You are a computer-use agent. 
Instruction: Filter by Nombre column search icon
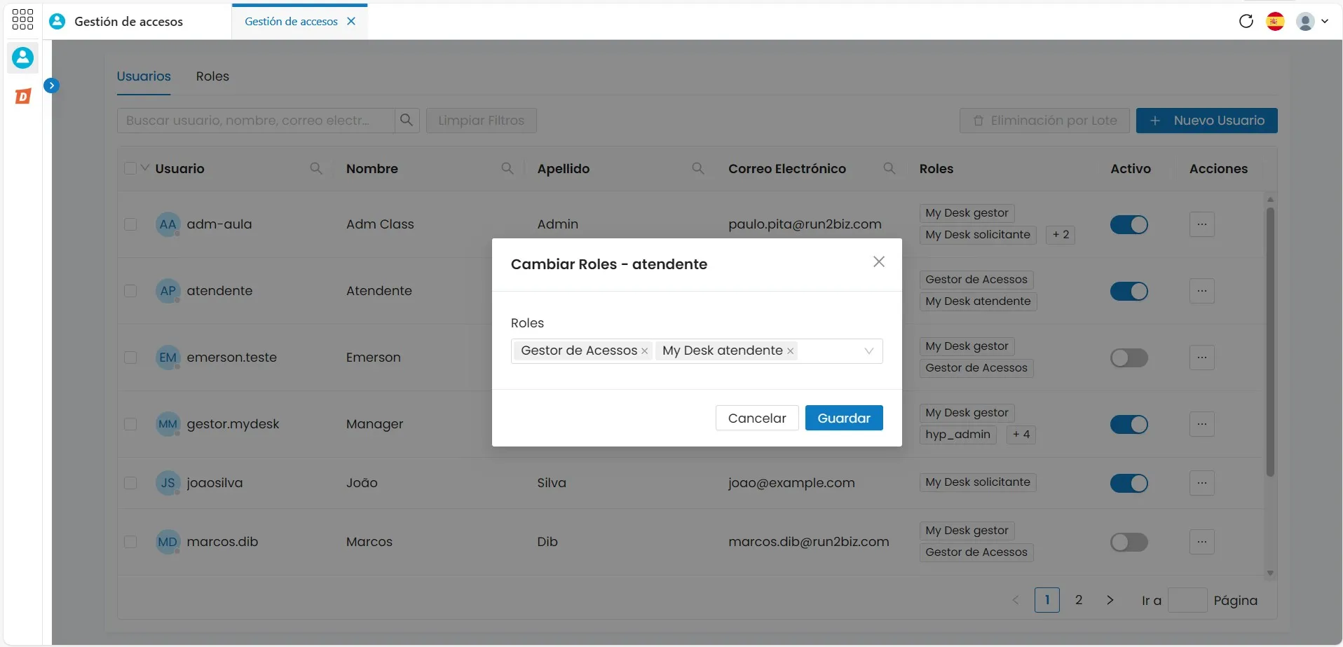[507, 168]
